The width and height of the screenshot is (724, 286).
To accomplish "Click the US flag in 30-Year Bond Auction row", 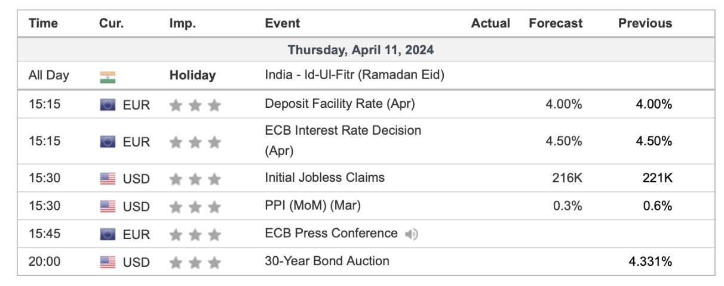I will [108, 261].
